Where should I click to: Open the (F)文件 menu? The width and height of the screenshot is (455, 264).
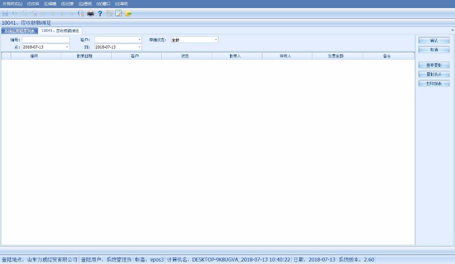coord(33,4)
